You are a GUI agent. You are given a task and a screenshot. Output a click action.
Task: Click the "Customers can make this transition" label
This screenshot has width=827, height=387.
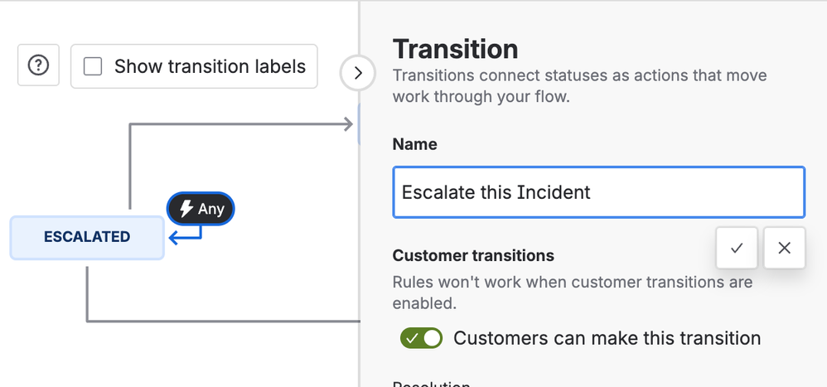point(607,338)
